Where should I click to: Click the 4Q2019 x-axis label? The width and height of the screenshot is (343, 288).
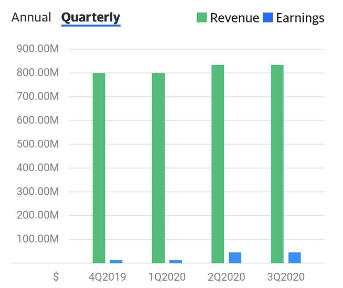pyautogui.click(x=108, y=276)
